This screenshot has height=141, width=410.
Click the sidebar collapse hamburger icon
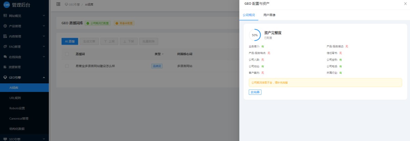[58, 4]
